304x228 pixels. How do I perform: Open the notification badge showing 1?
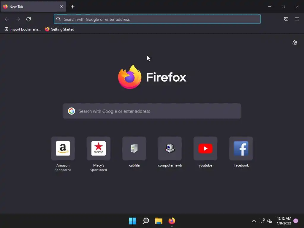point(296,221)
